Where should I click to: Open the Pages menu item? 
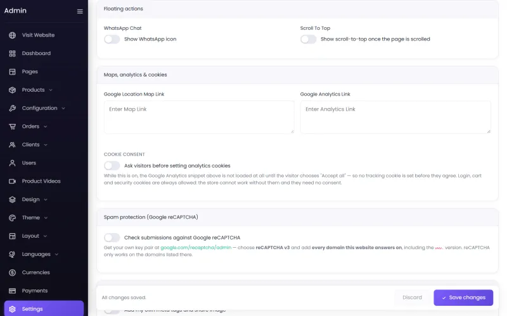click(44, 71)
